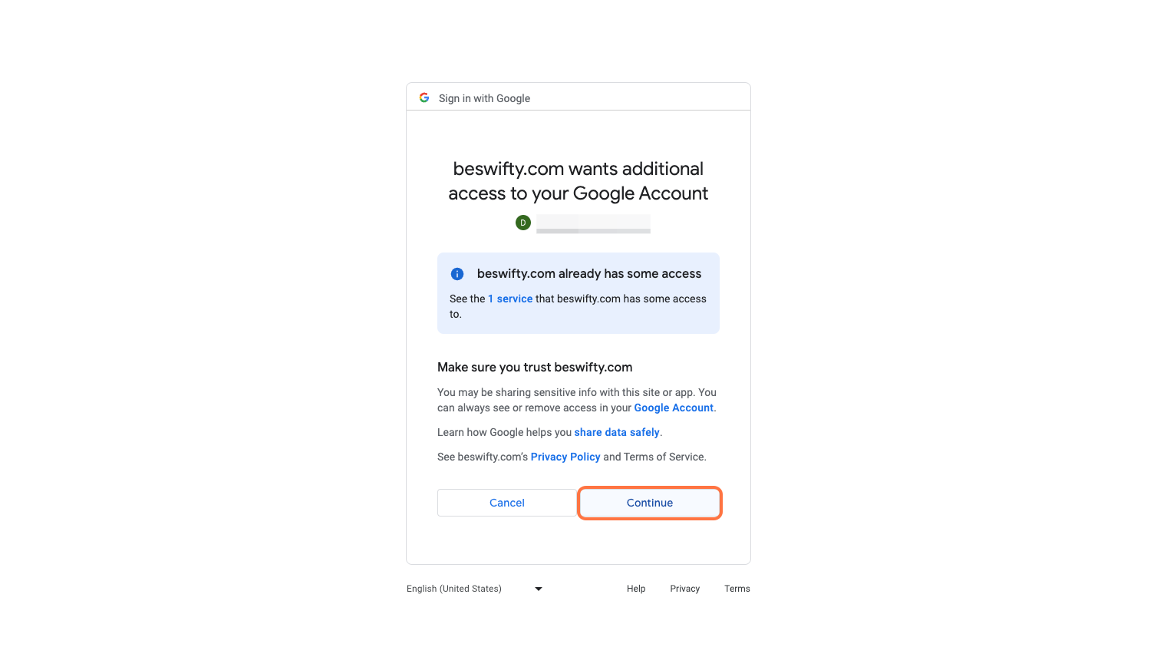Viewport: 1157px width, 647px height.
Task: Open the Help footer link
Action: (636, 589)
